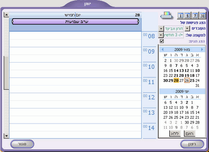The image size is (209, 152).
Task: Click the יוני 2009 month title
Action: 182,91
